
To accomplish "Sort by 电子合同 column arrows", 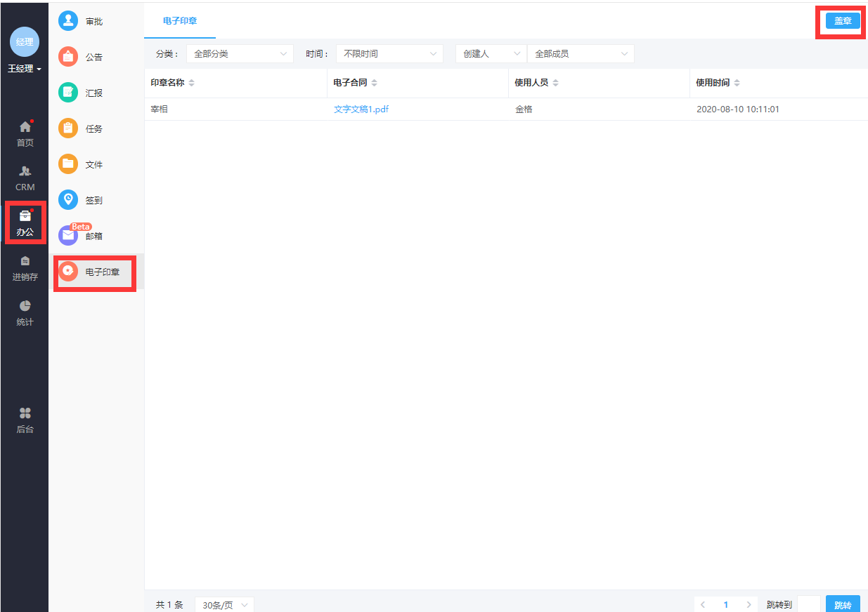I will [x=374, y=83].
